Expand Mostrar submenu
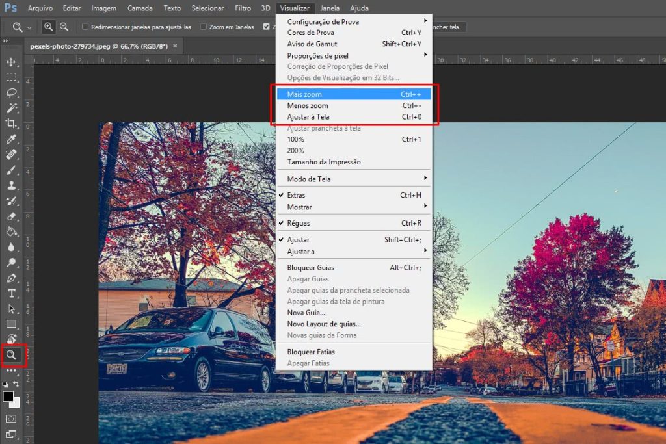 [x=354, y=207]
